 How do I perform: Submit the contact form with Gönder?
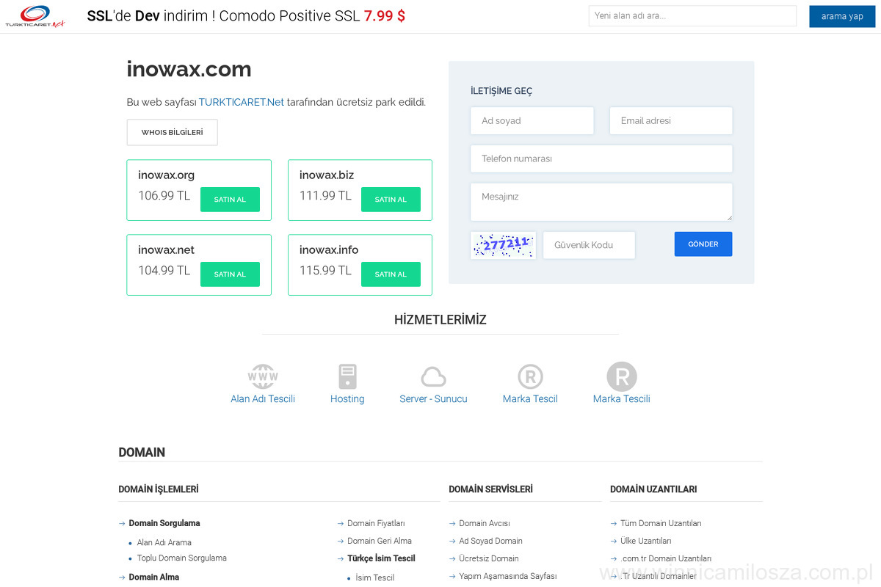703,244
